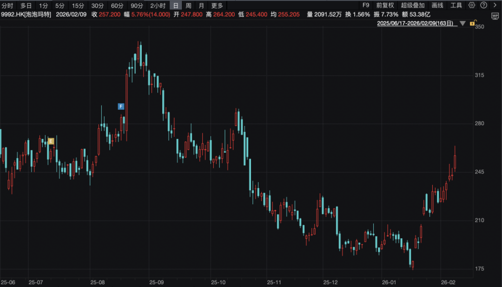This screenshot has width=502, height=287.
Task: Select the 1分 interval tab
Action: click(x=44, y=6)
